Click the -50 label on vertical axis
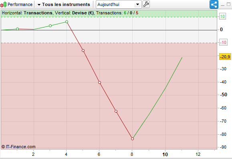 point(224,95)
